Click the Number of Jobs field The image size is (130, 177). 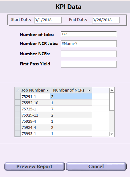(89, 34)
